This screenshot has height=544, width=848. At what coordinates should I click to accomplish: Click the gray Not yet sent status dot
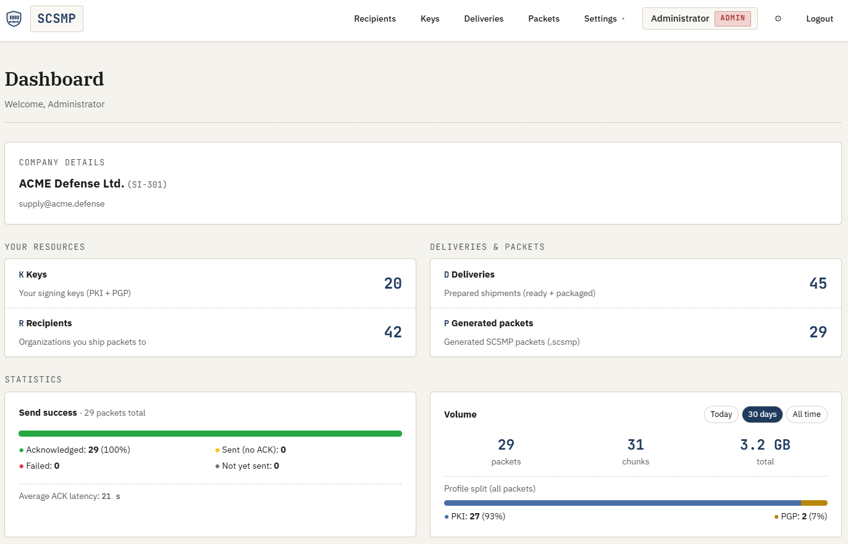click(x=217, y=466)
